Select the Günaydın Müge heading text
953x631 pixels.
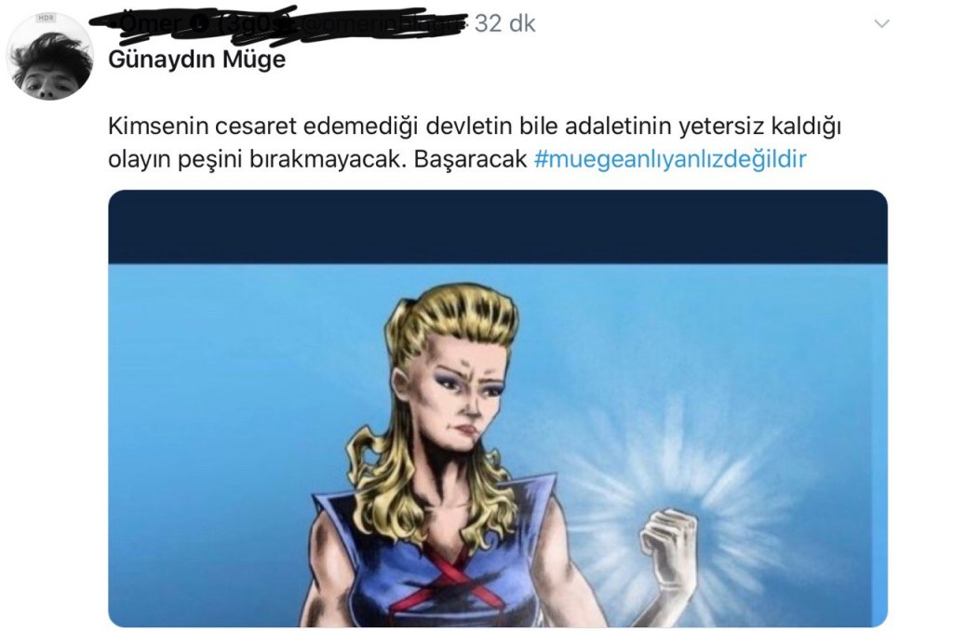pyautogui.click(x=197, y=60)
